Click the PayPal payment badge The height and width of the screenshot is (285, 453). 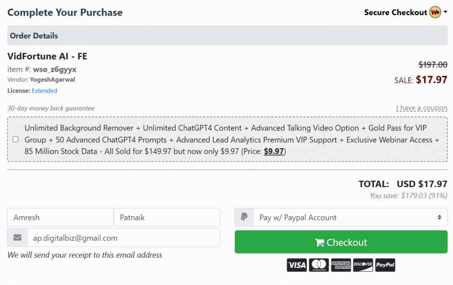(x=385, y=265)
